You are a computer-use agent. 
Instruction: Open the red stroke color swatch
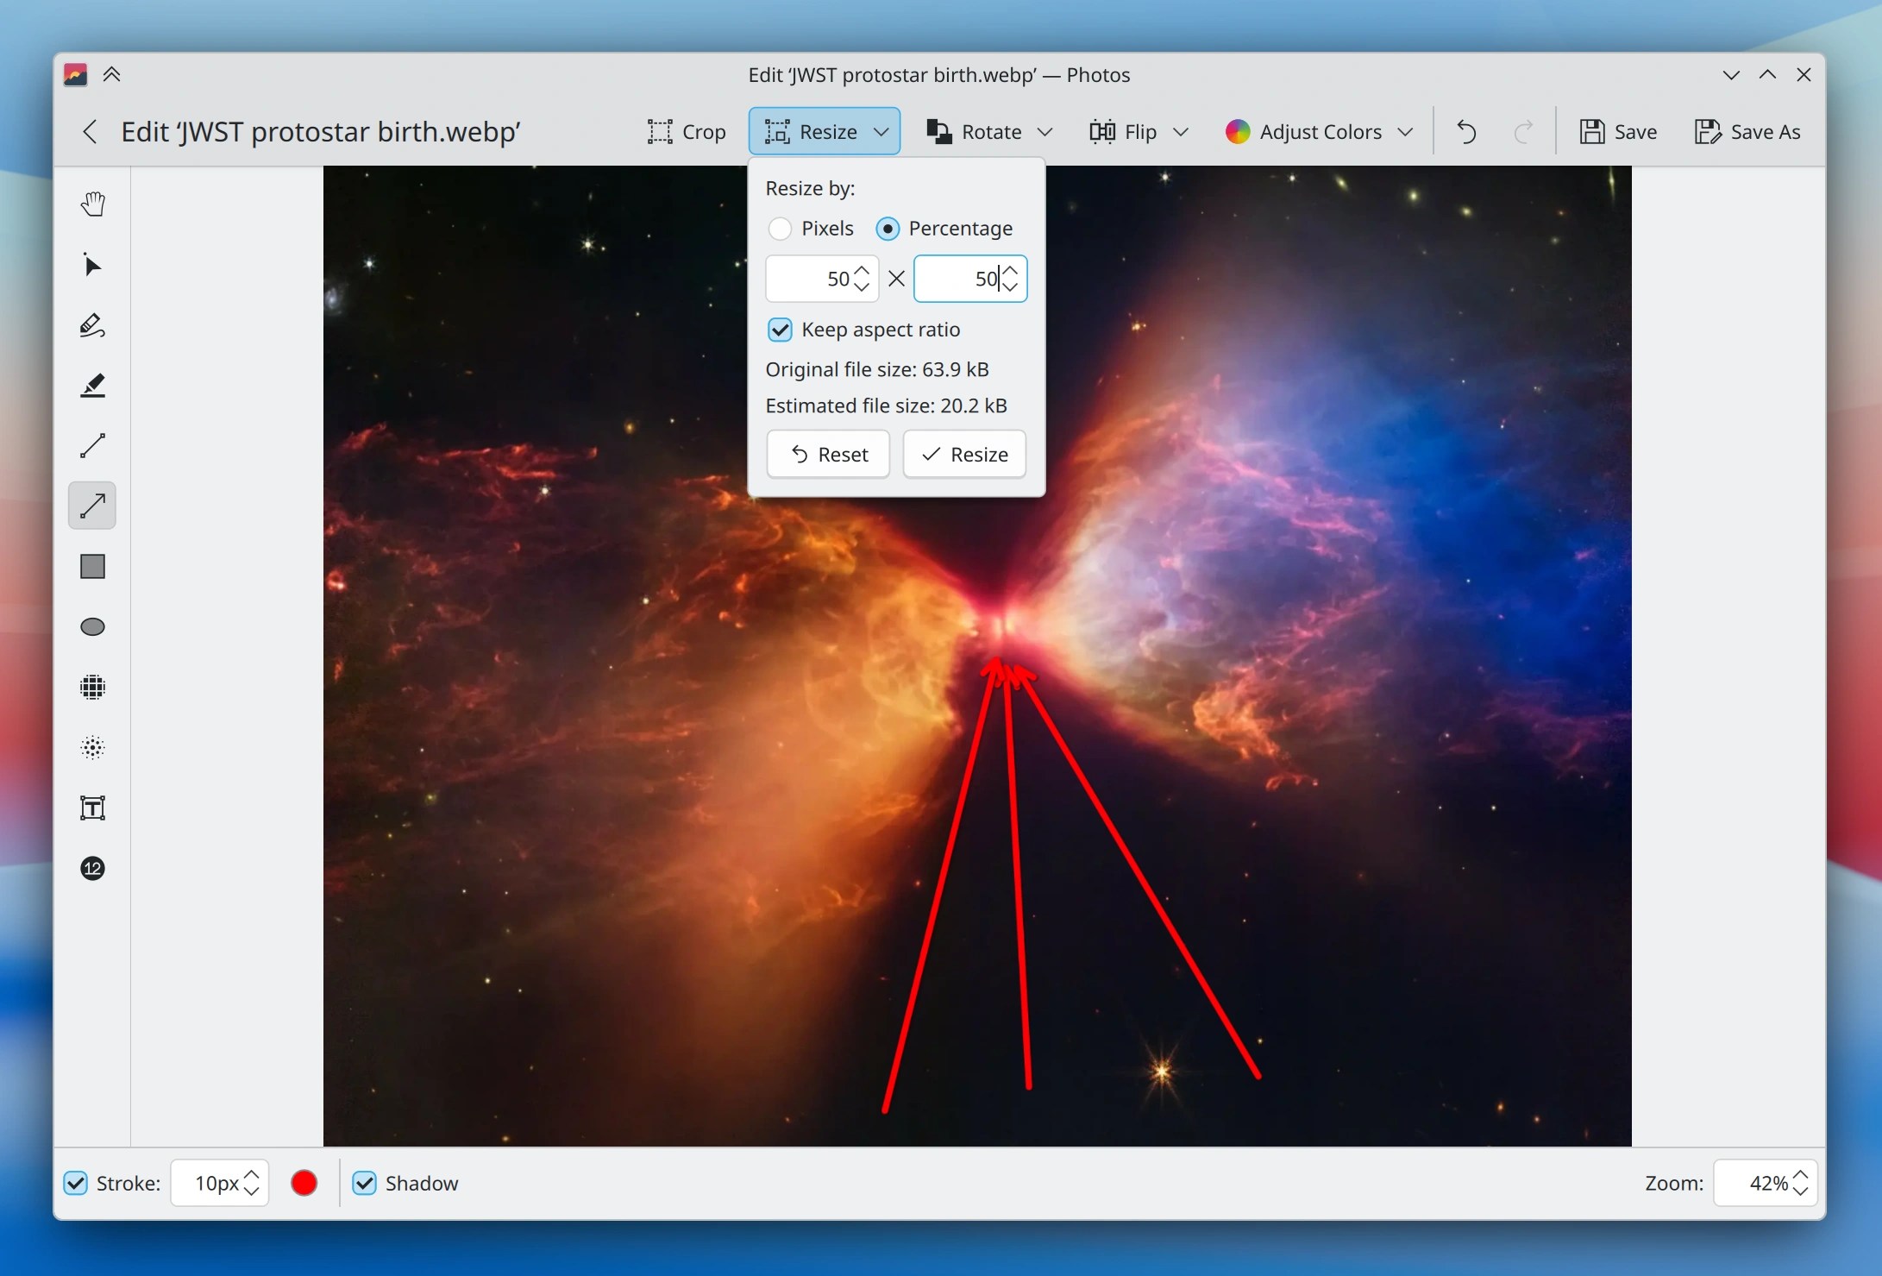coord(304,1183)
